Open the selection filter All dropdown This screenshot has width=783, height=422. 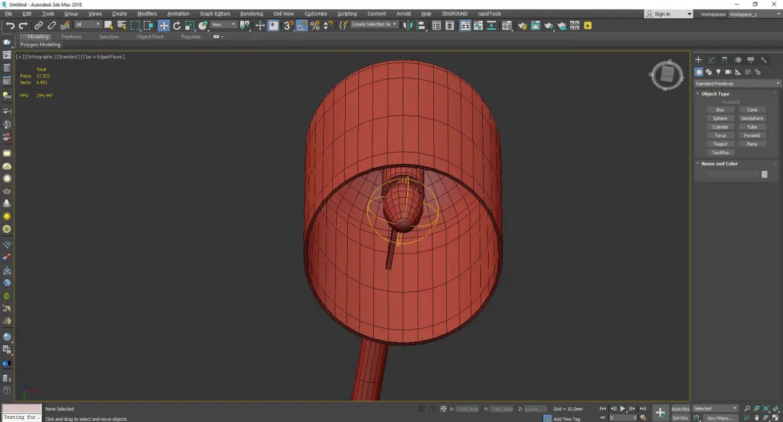click(88, 25)
